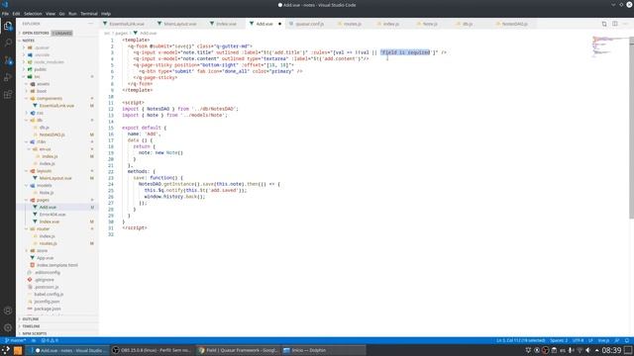The height and width of the screenshot is (356, 634).
Task: Open the KDE application launcher
Action: pyautogui.click(x=6, y=350)
